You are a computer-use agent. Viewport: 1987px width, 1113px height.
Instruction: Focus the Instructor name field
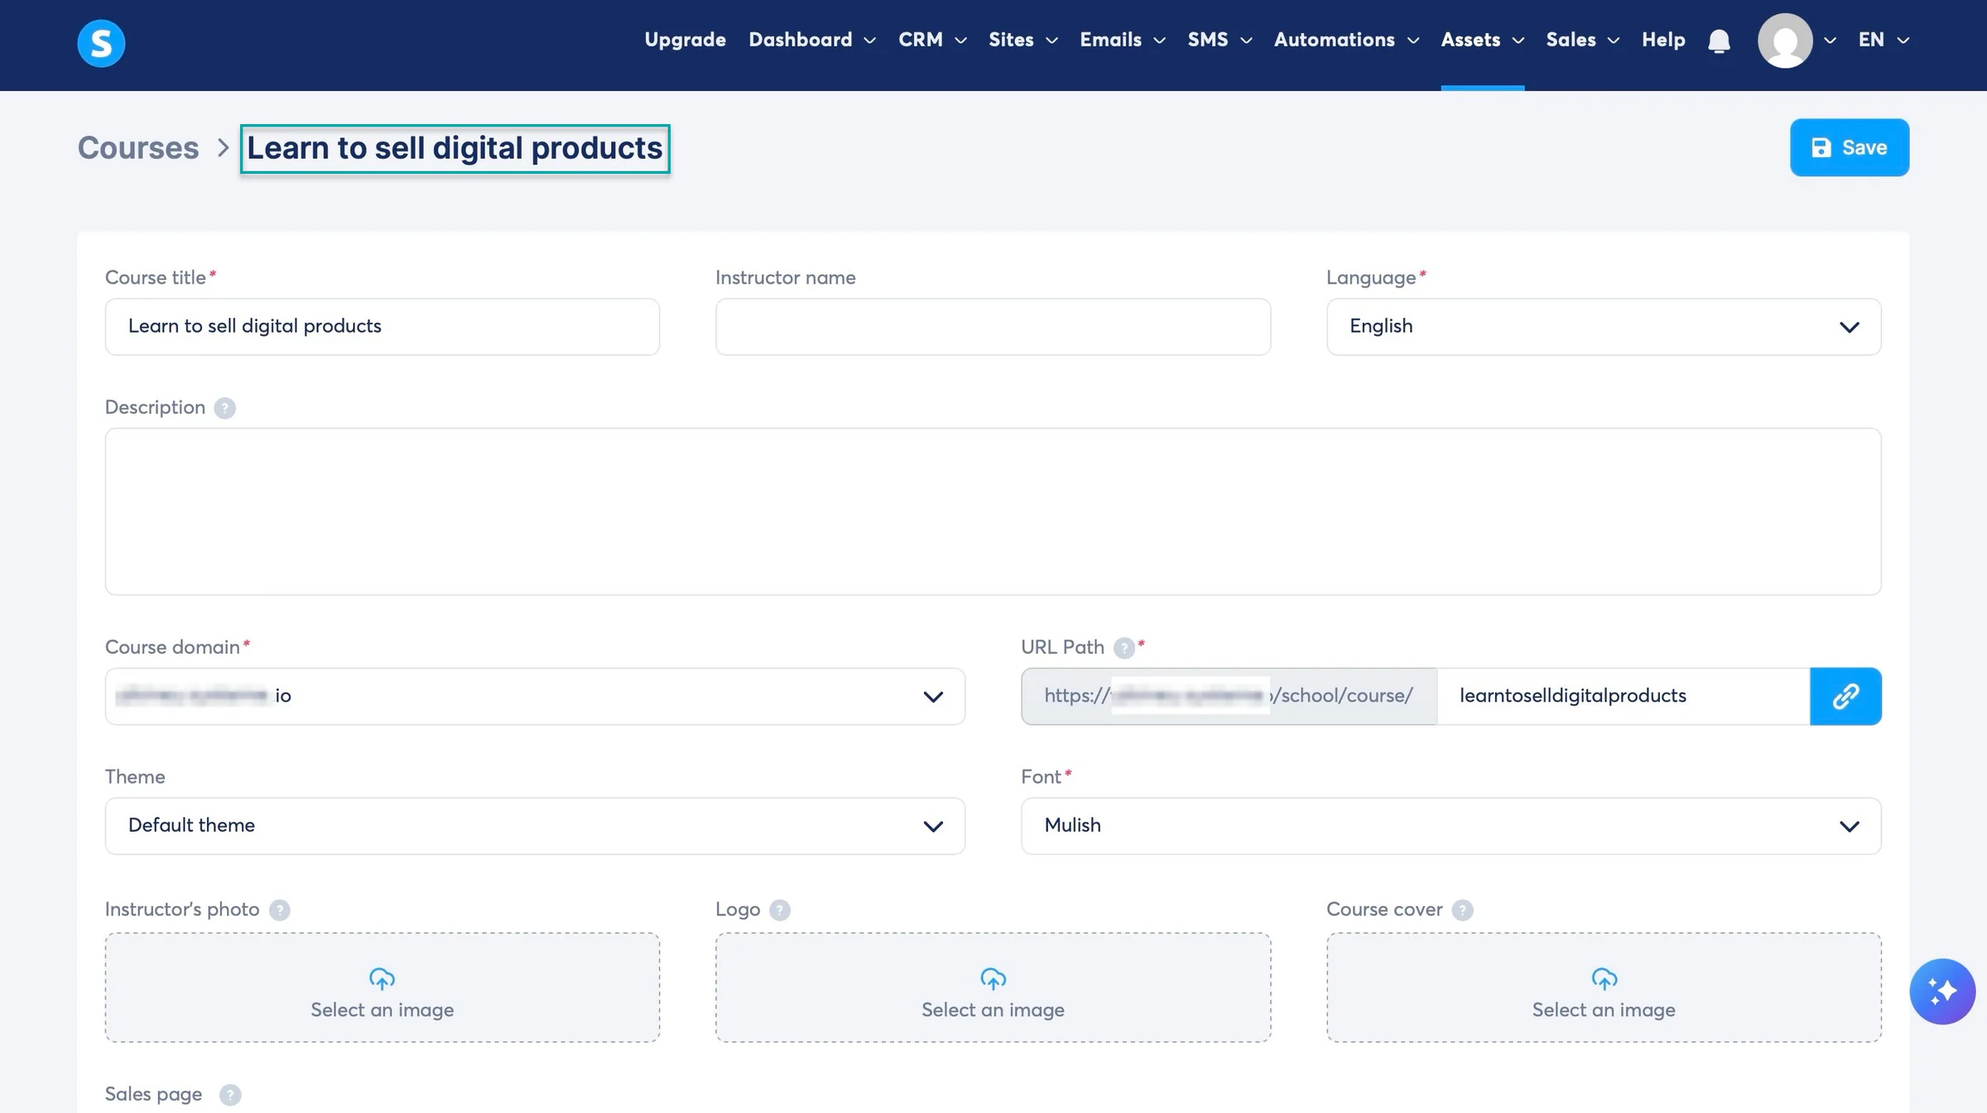(993, 327)
